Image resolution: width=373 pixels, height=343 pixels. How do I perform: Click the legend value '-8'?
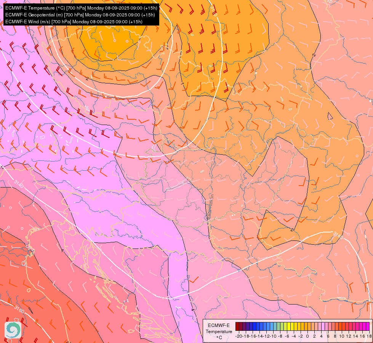pos(280,336)
